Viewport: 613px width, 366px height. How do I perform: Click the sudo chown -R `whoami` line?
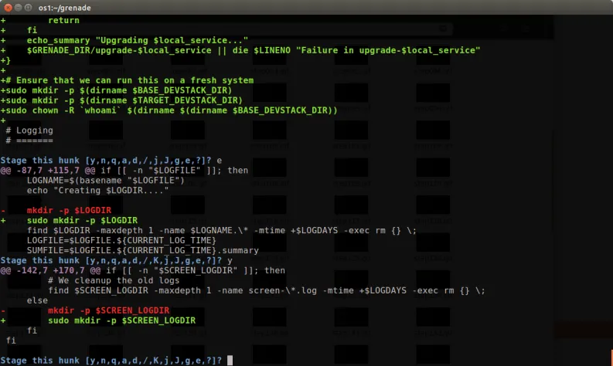[169, 110]
